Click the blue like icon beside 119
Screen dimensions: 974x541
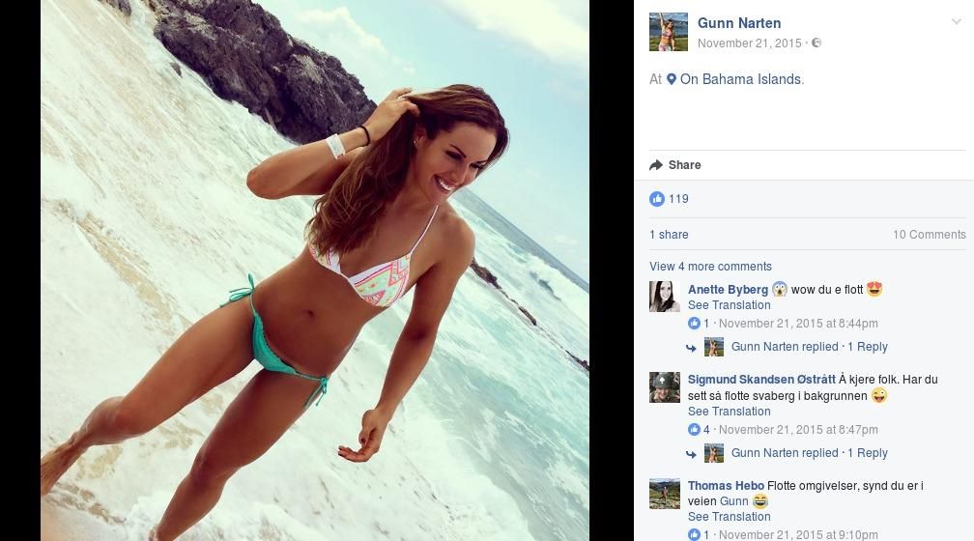[x=657, y=199]
